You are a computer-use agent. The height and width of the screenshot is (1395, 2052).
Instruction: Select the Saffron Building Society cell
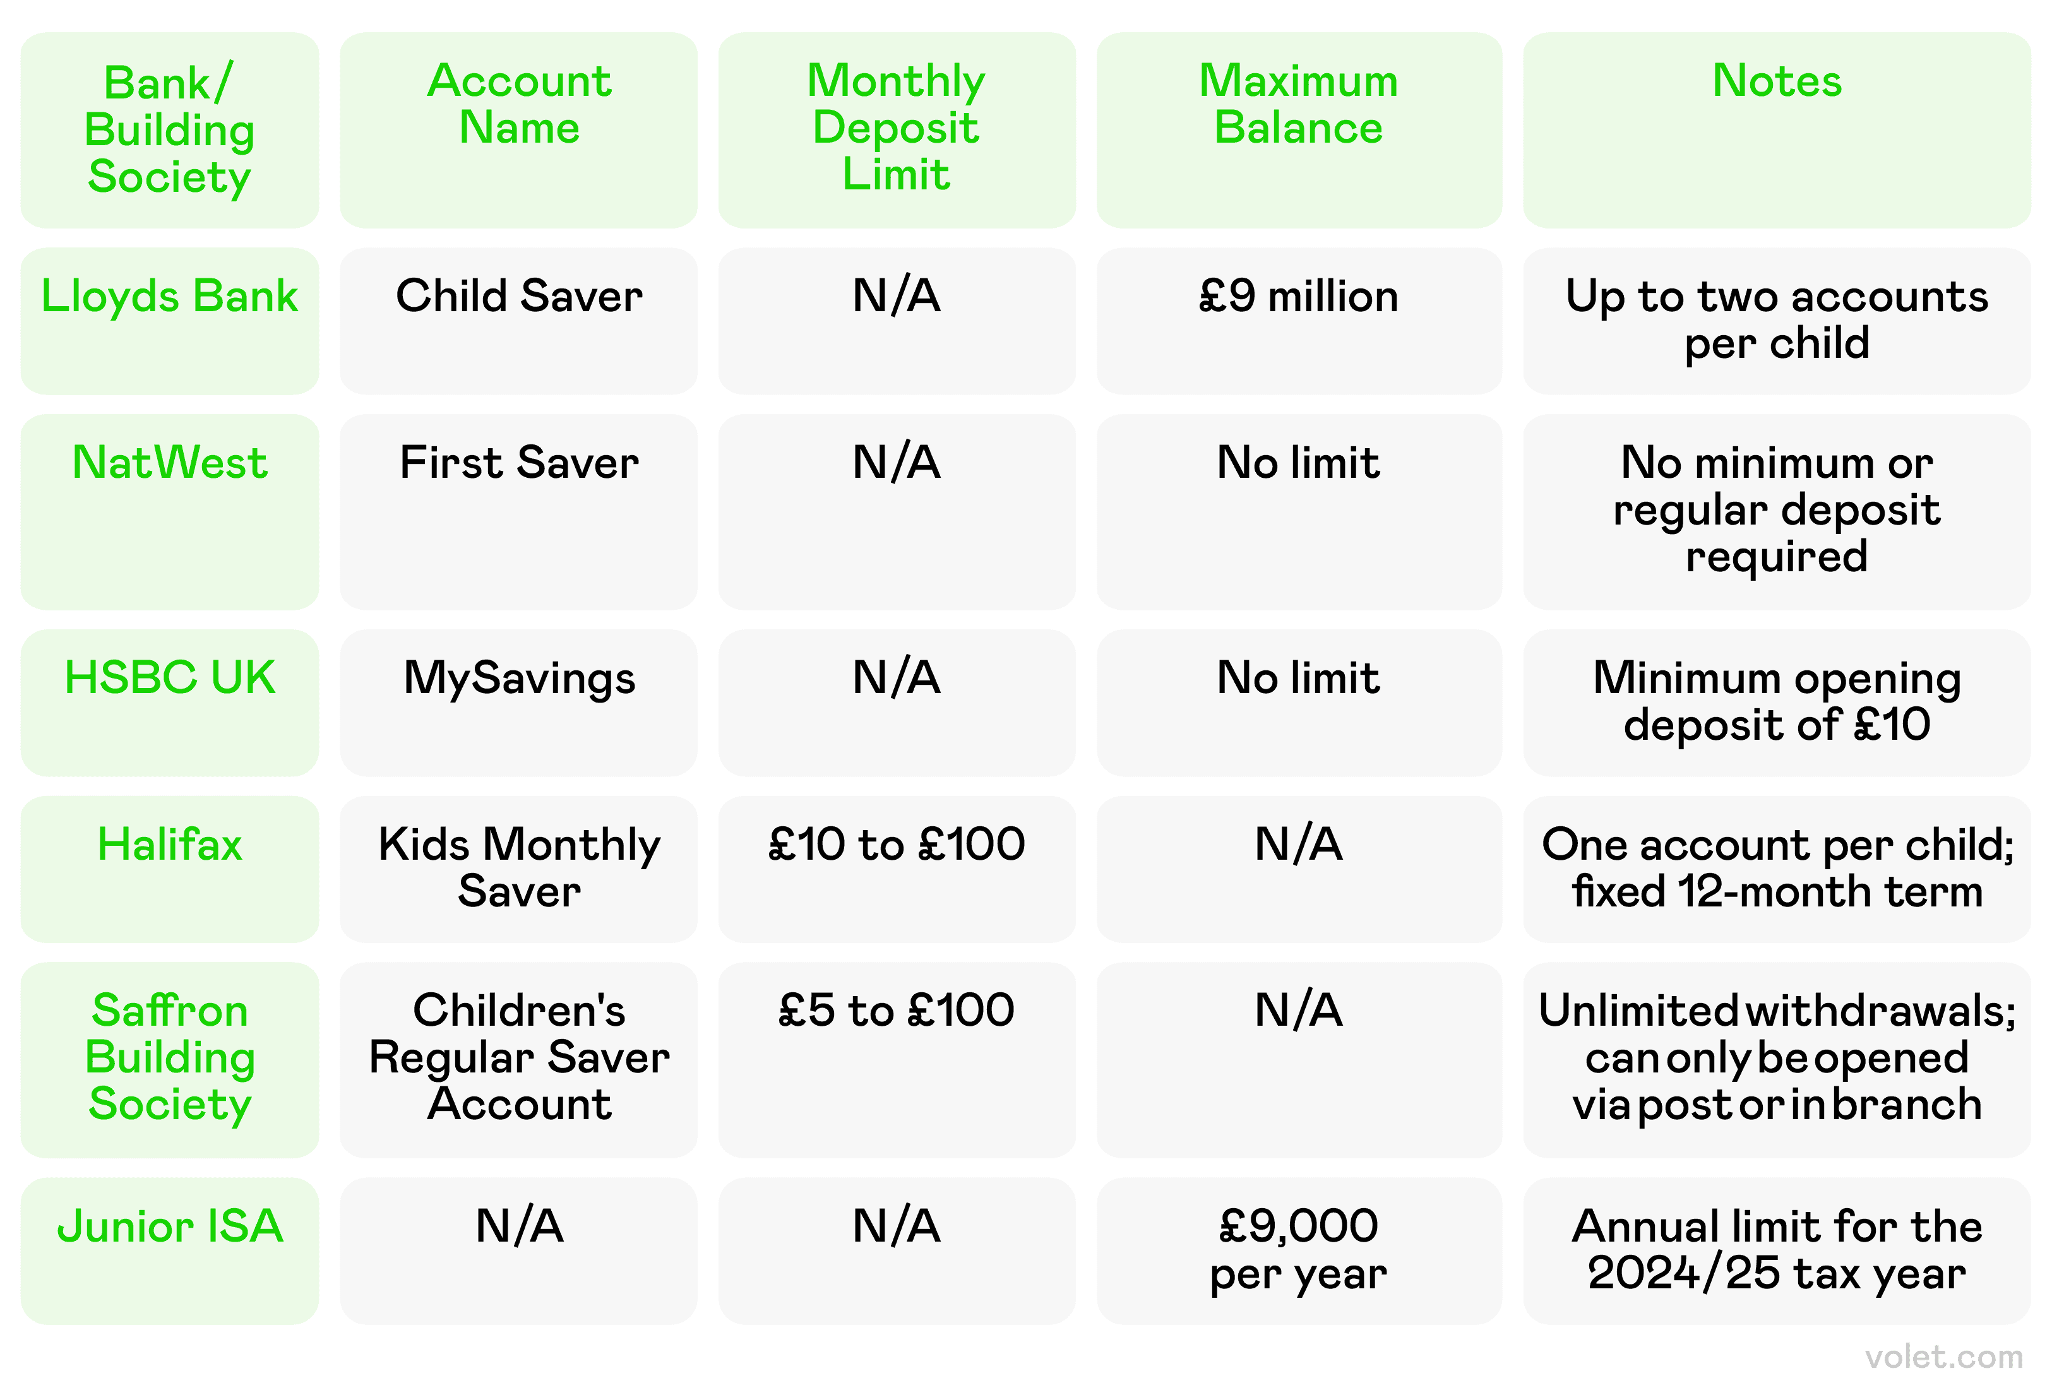click(x=170, y=1058)
